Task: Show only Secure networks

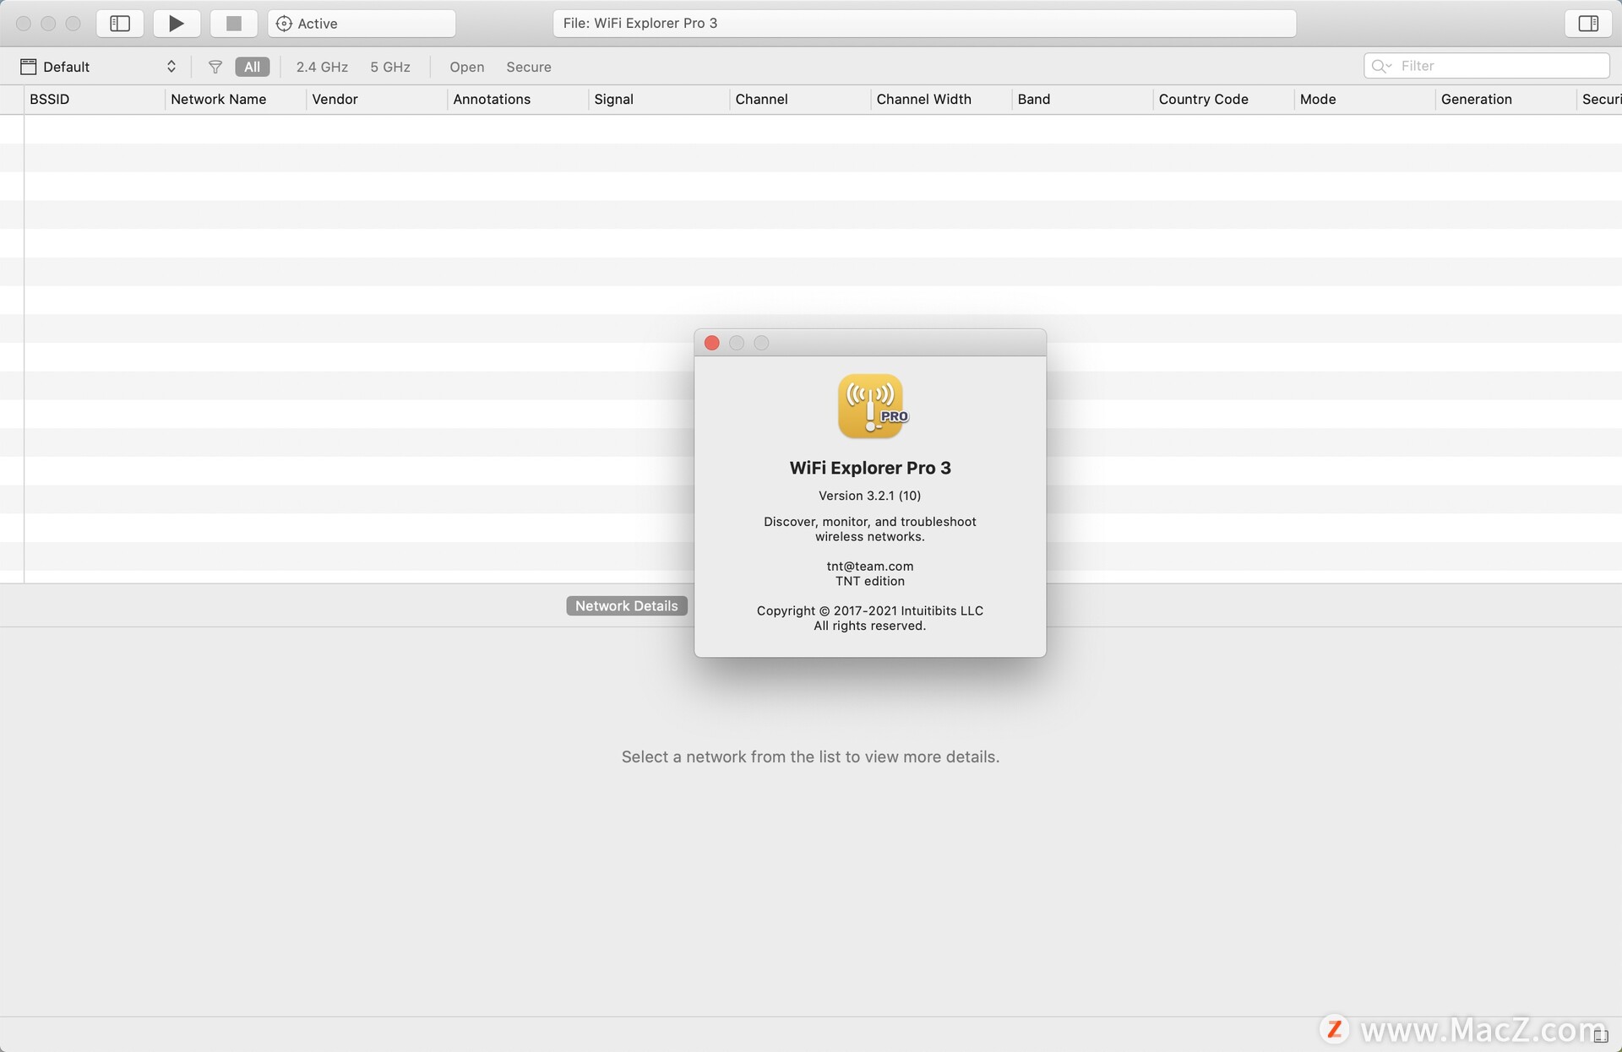Action: coord(529,67)
